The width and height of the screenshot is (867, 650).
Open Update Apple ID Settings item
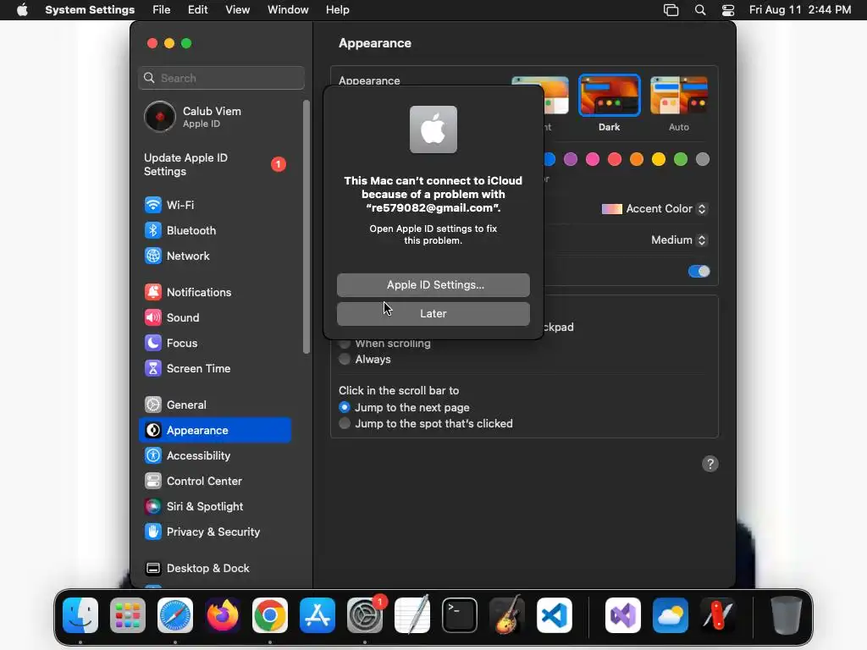tap(214, 165)
